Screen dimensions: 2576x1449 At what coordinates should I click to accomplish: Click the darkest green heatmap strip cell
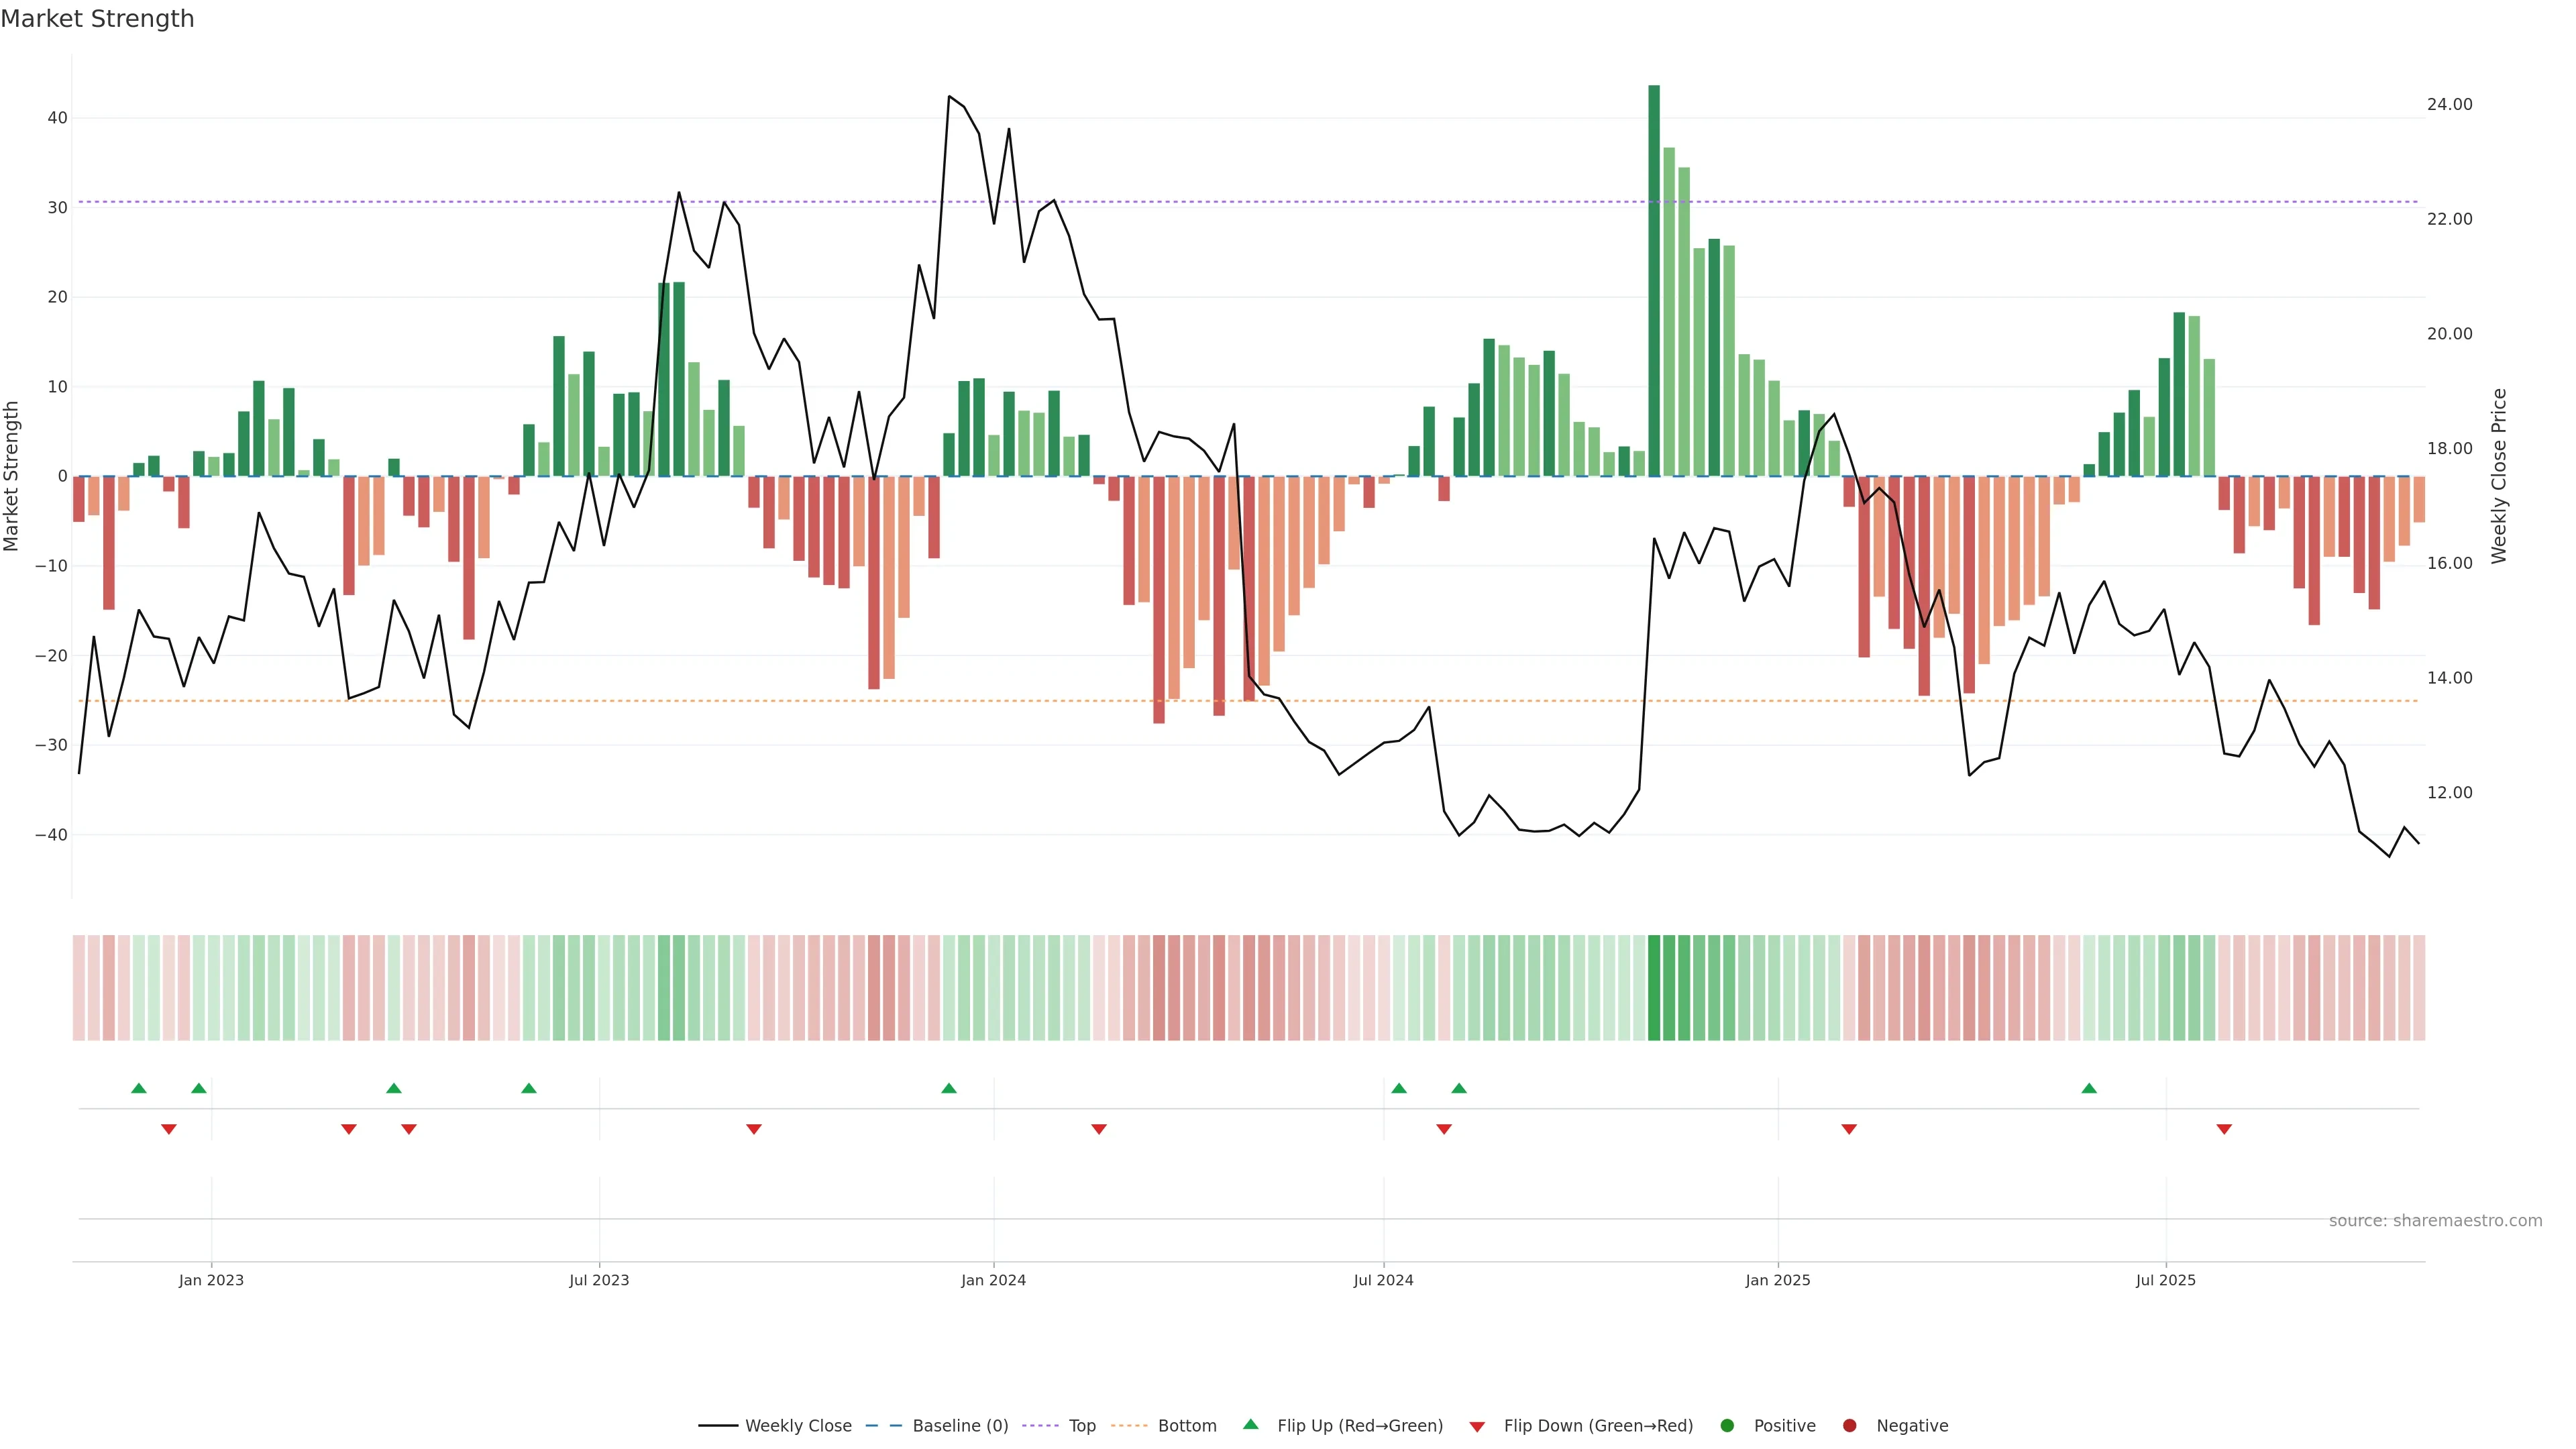pos(1654,988)
